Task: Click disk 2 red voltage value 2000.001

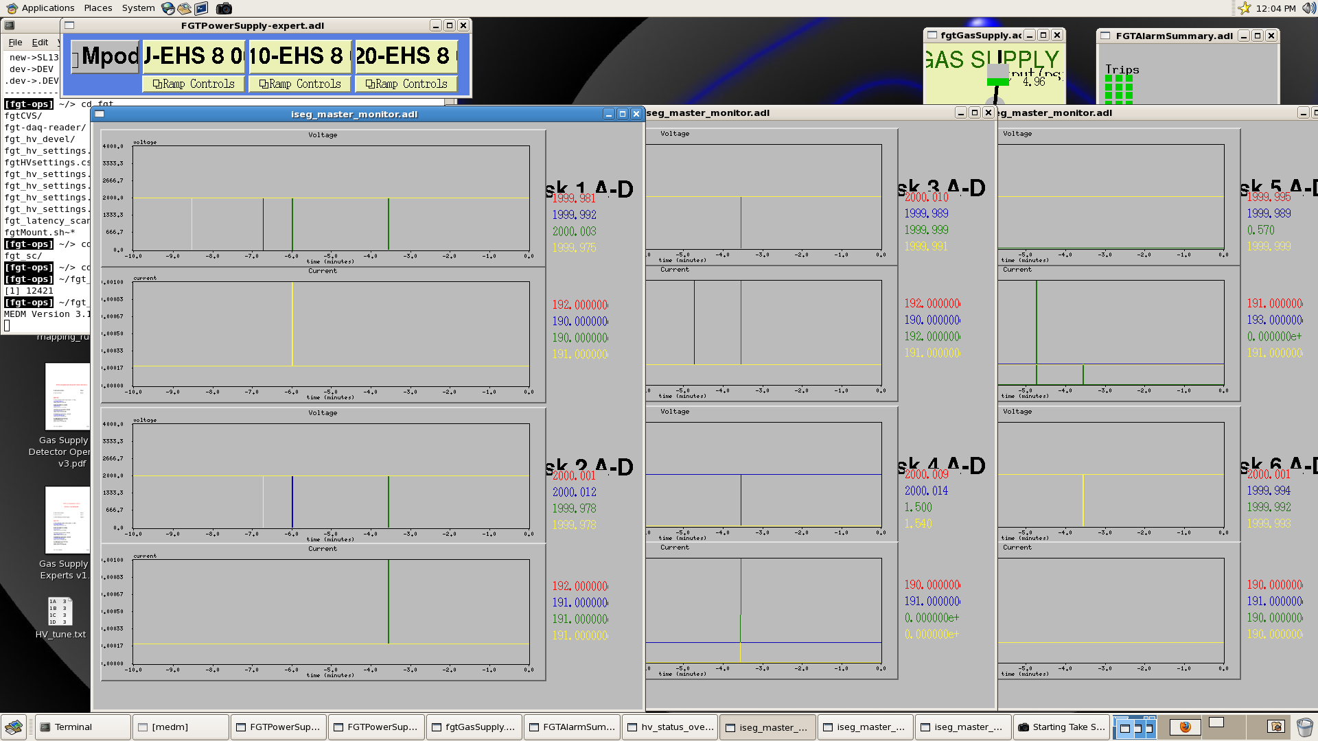Action: (574, 475)
